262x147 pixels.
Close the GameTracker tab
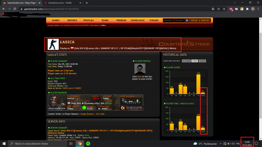click(x=40, y=3)
